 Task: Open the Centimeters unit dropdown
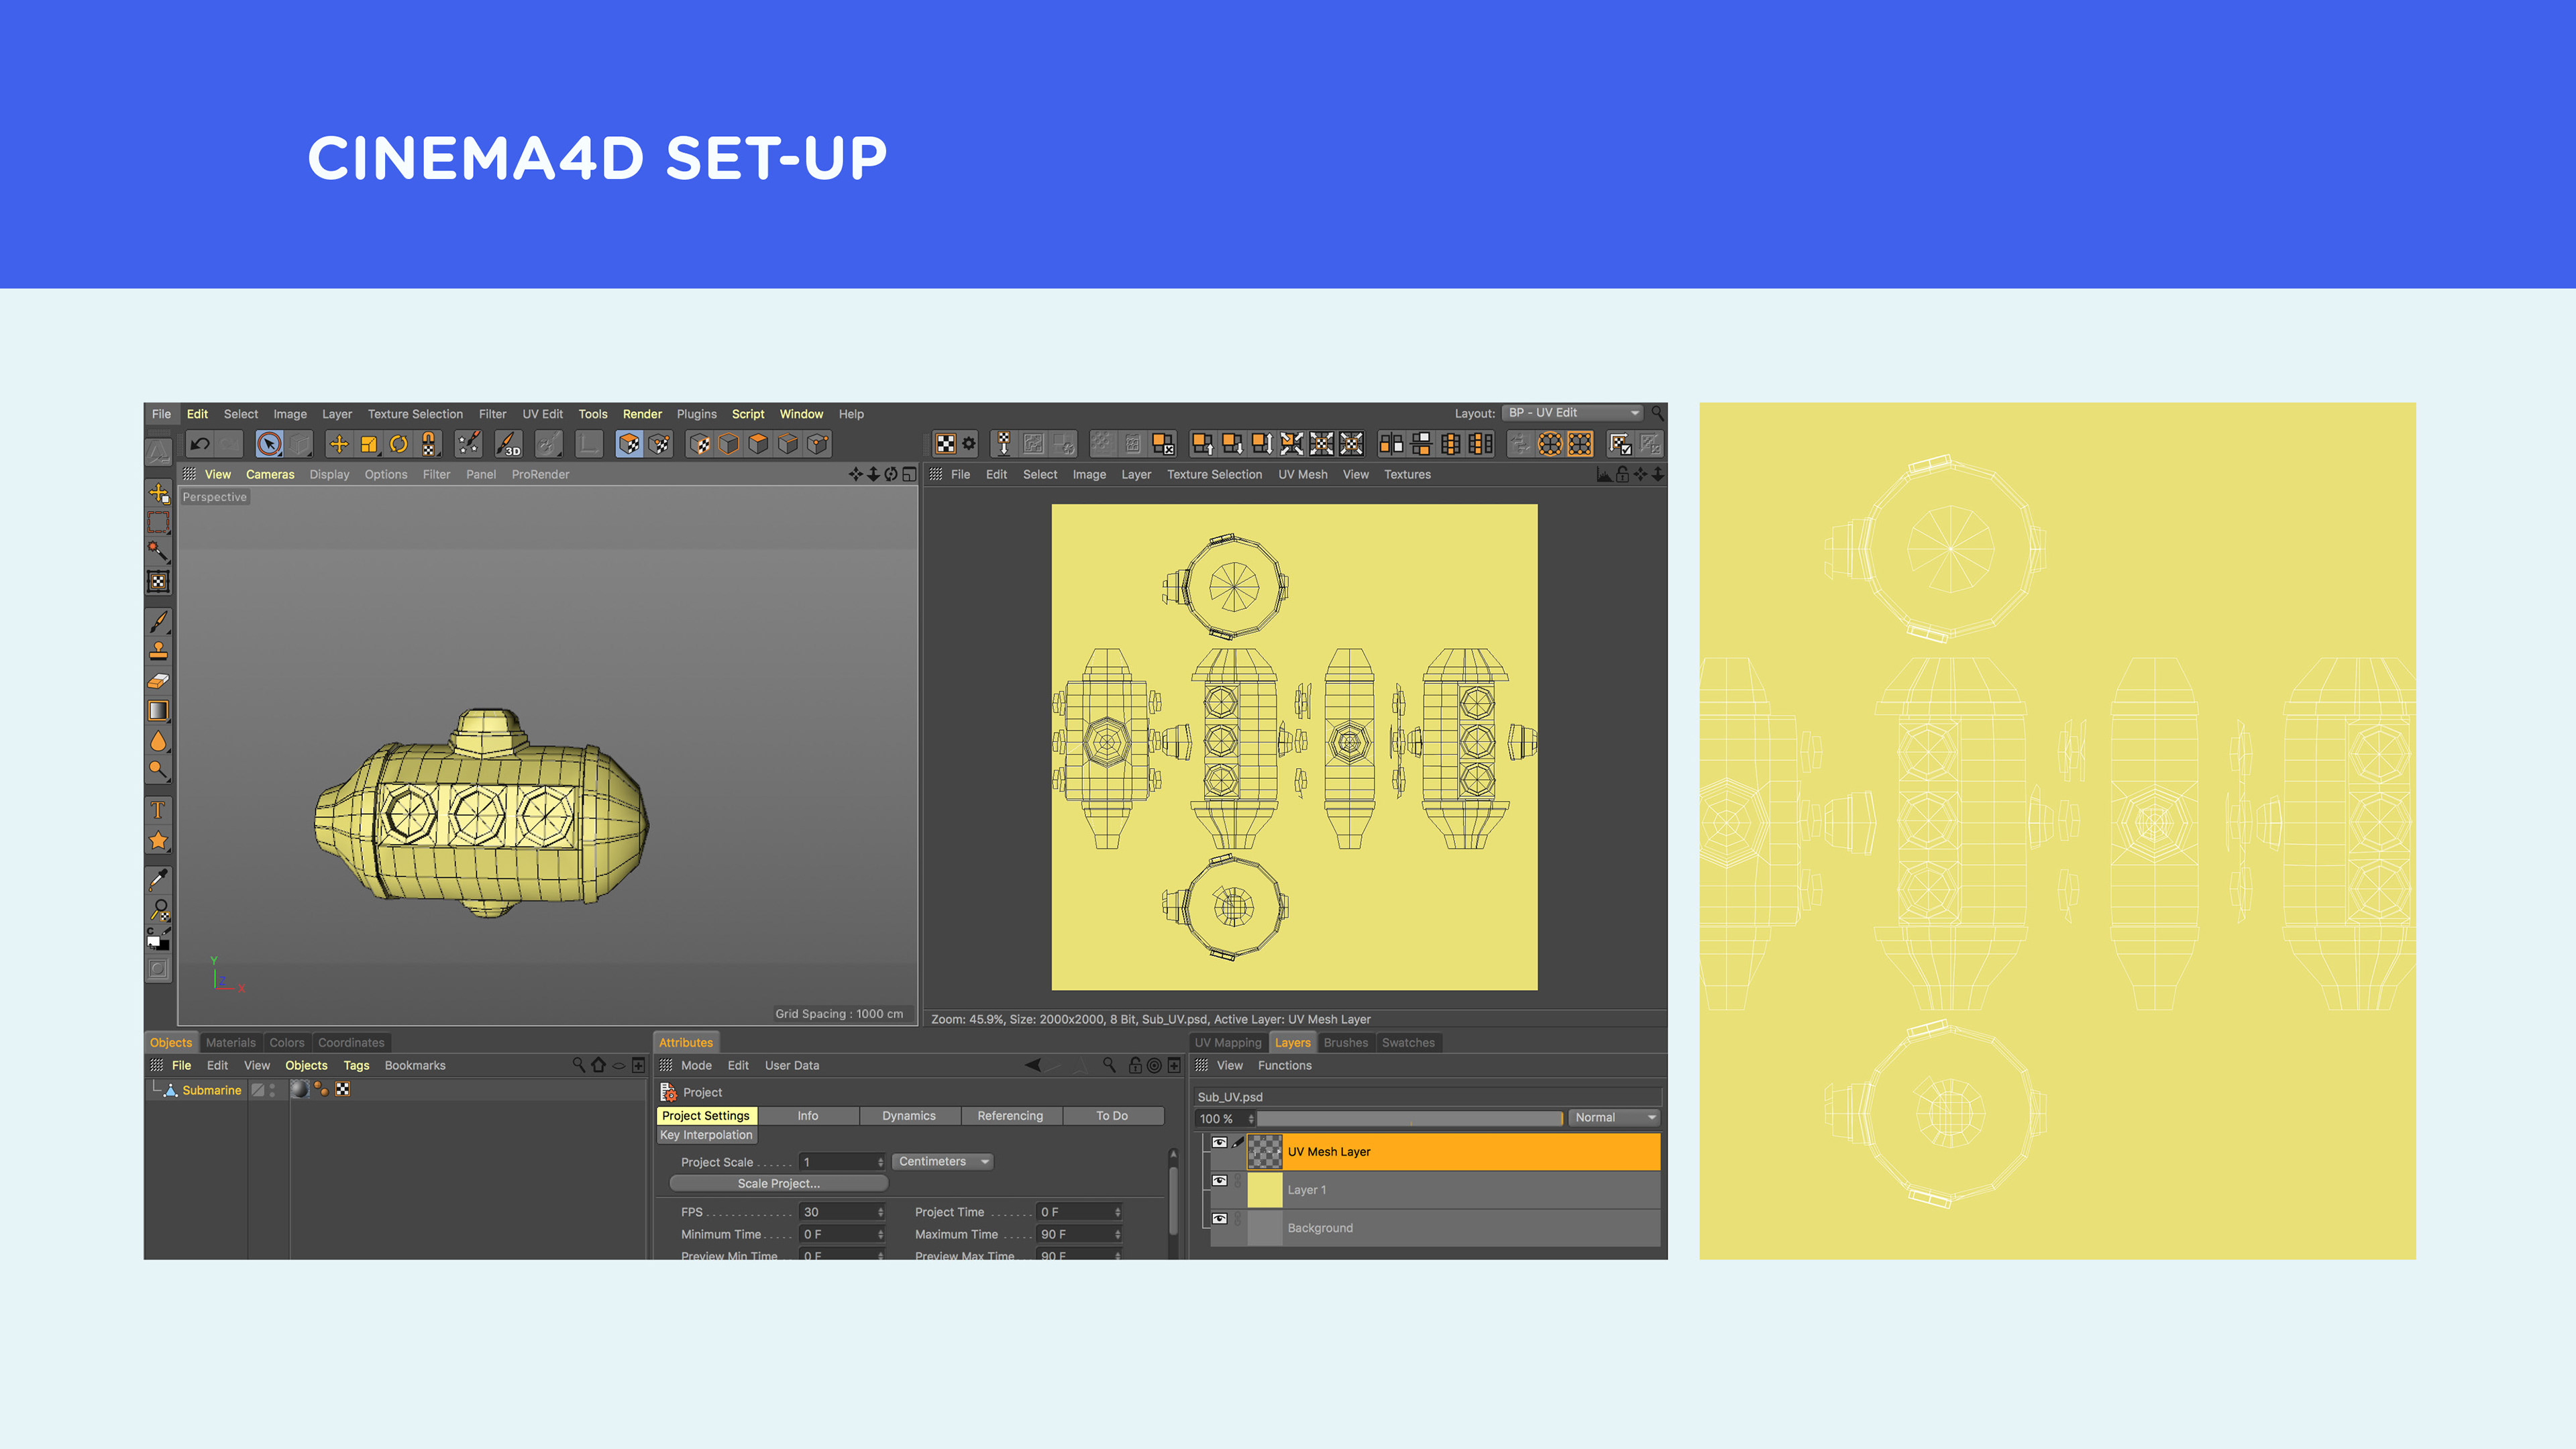click(942, 1162)
